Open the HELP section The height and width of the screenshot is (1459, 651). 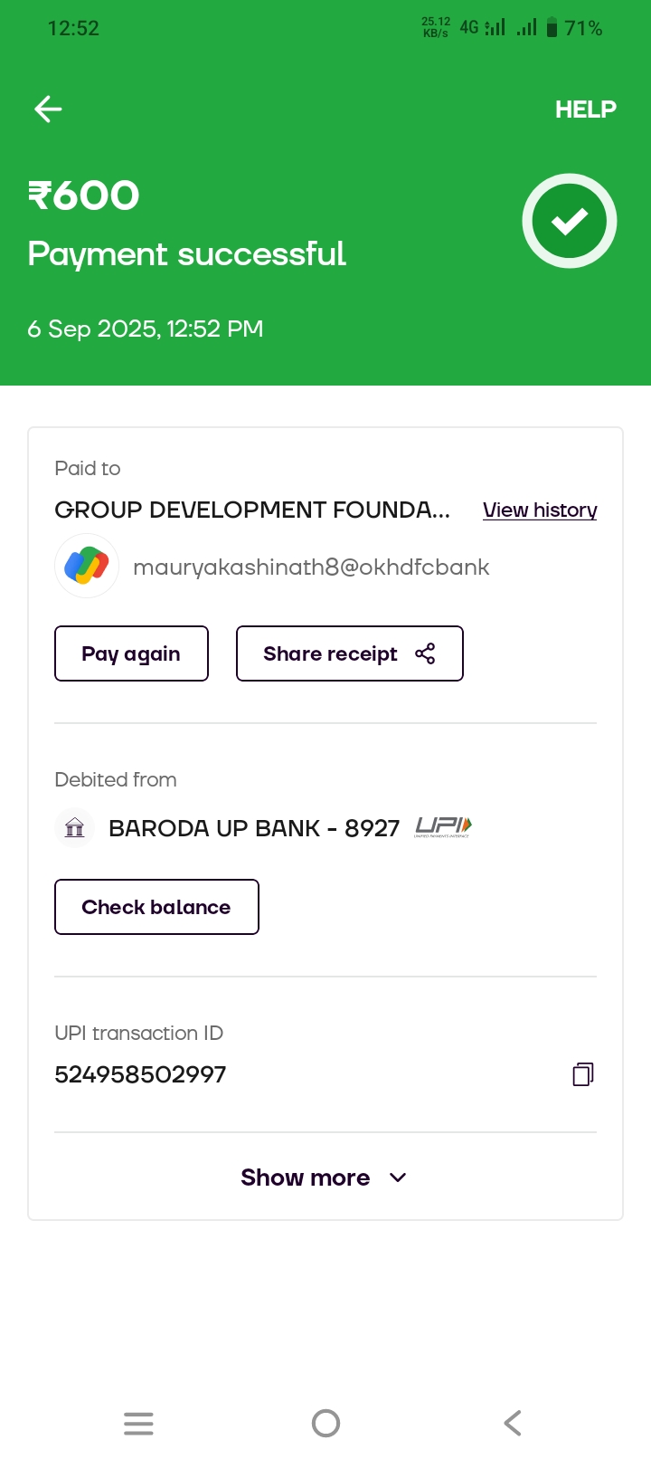pyautogui.click(x=585, y=110)
